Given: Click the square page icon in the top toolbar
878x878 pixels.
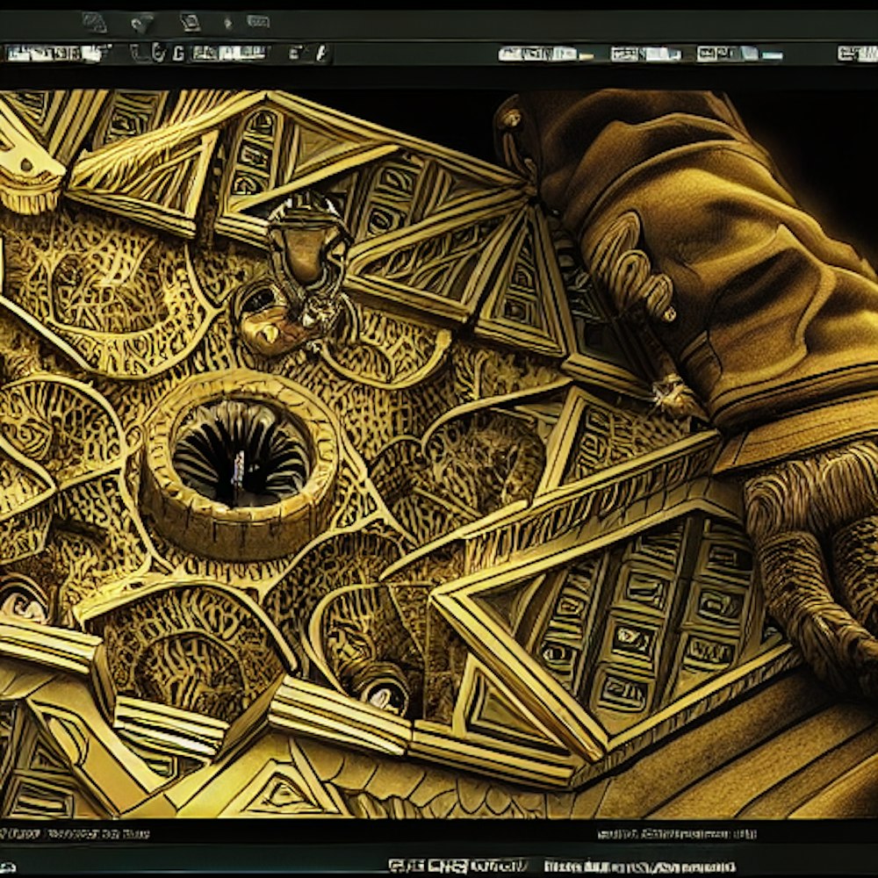Looking at the screenshot, I should [x=190, y=22].
